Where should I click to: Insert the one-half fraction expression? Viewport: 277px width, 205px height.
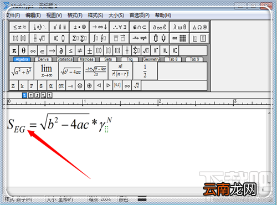pos(145,71)
